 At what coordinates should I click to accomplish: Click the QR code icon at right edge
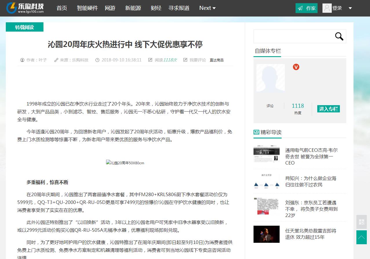click(362, 222)
